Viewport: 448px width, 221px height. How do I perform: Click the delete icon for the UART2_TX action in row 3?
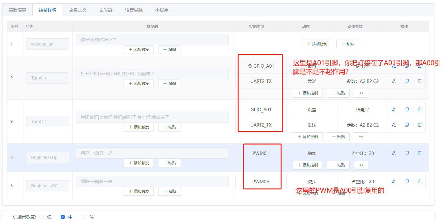pos(419,124)
